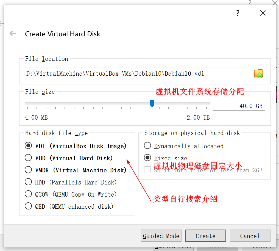Click the file size slider handle
Screen dimensions: 279x251
pos(152,103)
